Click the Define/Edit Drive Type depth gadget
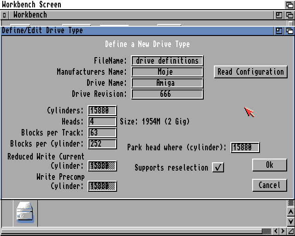Viewport: 295px width, 236px height. coord(289,31)
